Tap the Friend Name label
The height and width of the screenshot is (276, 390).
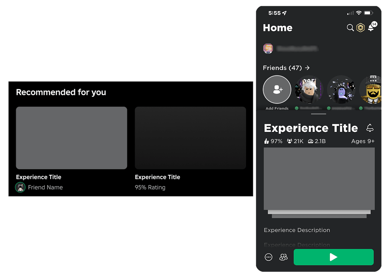pyautogui.click(x=45, y=187)
